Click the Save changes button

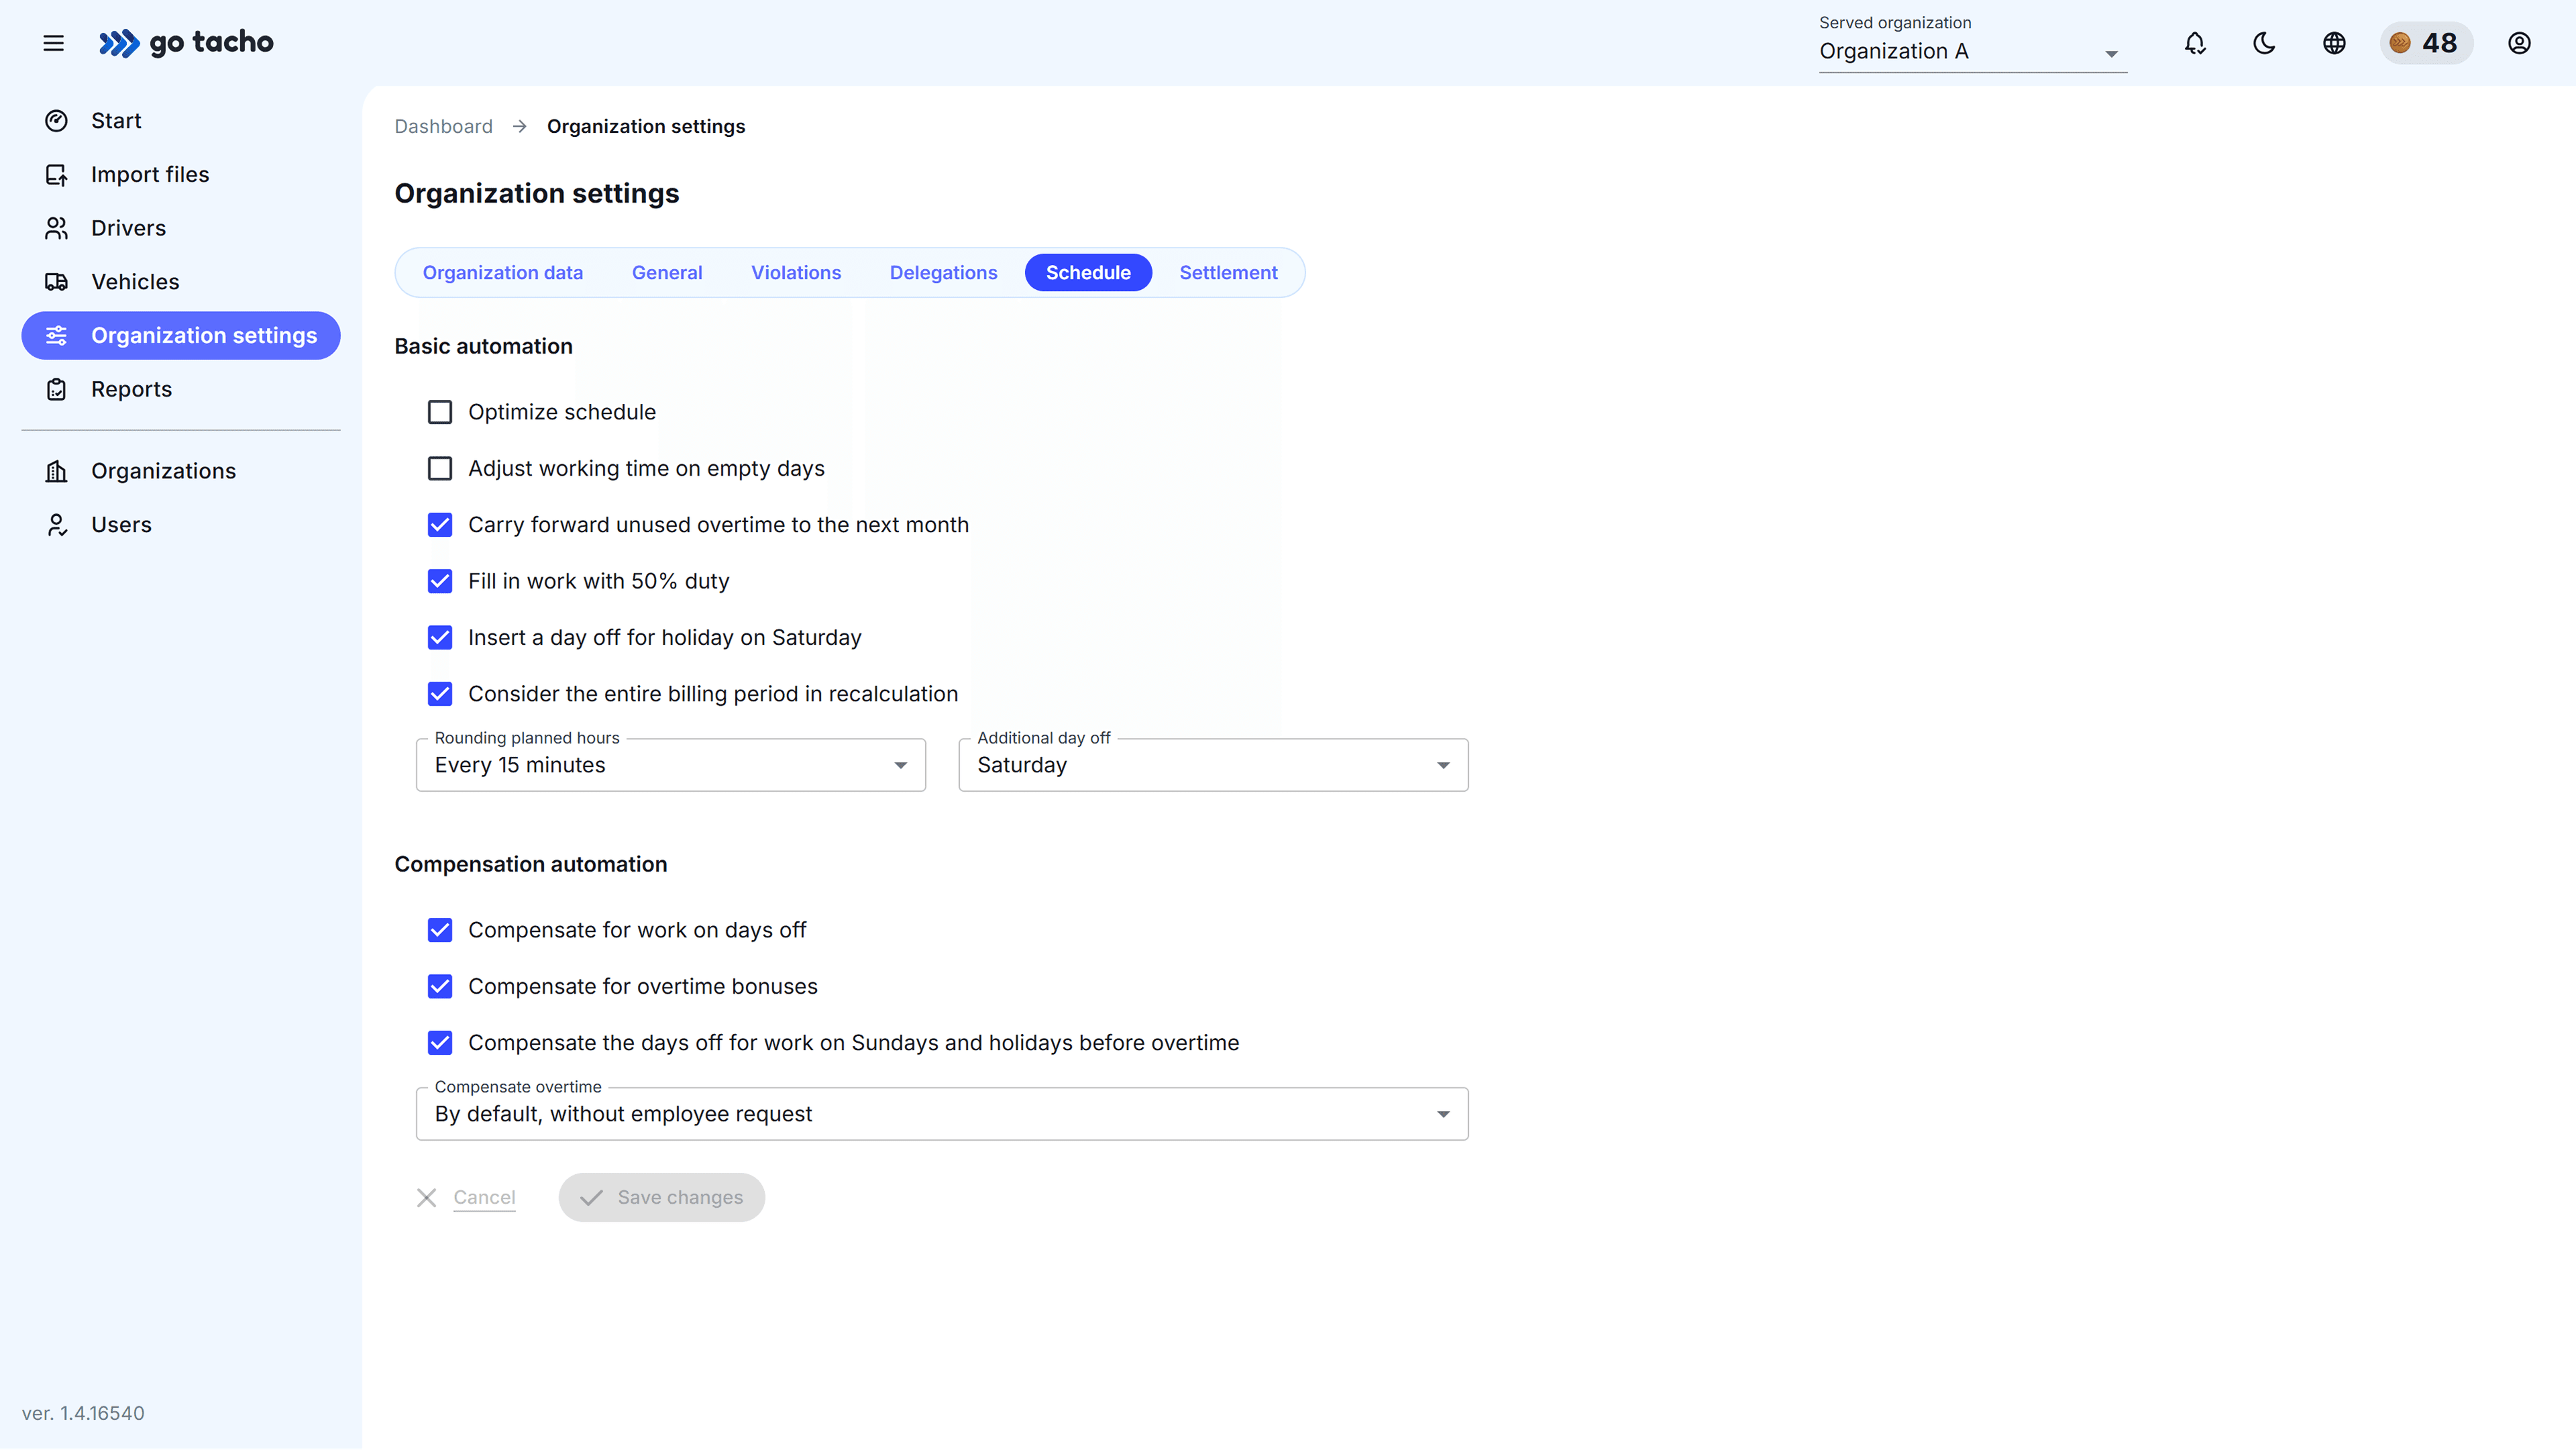661,1197
